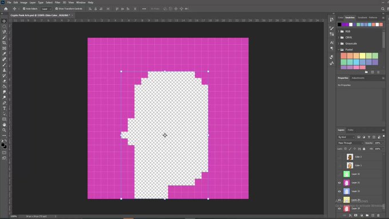Hide Layer 19 using its eye icon

pyautogui.click(x=339, y=209)
